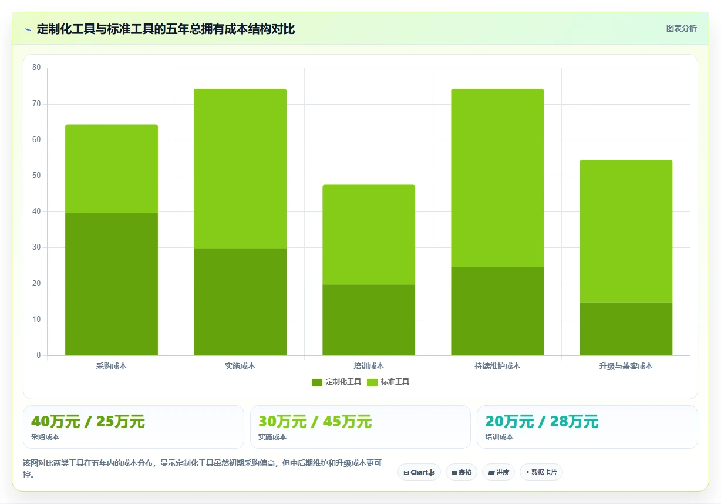
Task: Click the icon inside the 进度 tag
Action: [491, 472]
